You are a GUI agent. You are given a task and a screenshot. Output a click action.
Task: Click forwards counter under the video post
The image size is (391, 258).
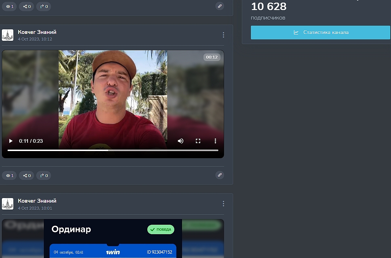pos(44,176)
